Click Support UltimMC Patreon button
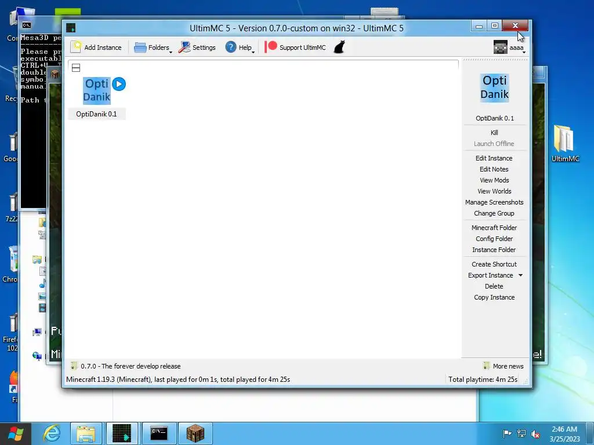 295,48
